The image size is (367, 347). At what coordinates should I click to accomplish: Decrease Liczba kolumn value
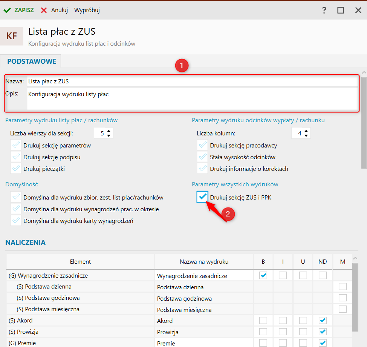click(306, 136)
